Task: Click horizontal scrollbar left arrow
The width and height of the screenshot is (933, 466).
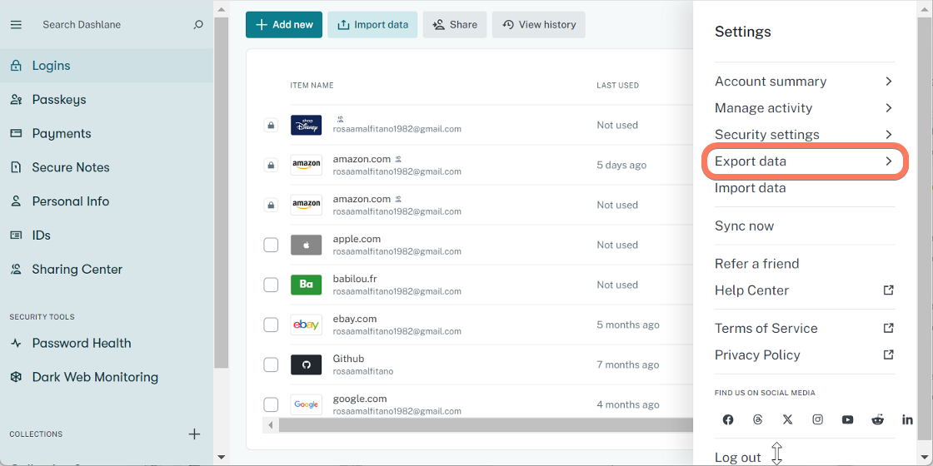Action: click(x=271, y=425)
